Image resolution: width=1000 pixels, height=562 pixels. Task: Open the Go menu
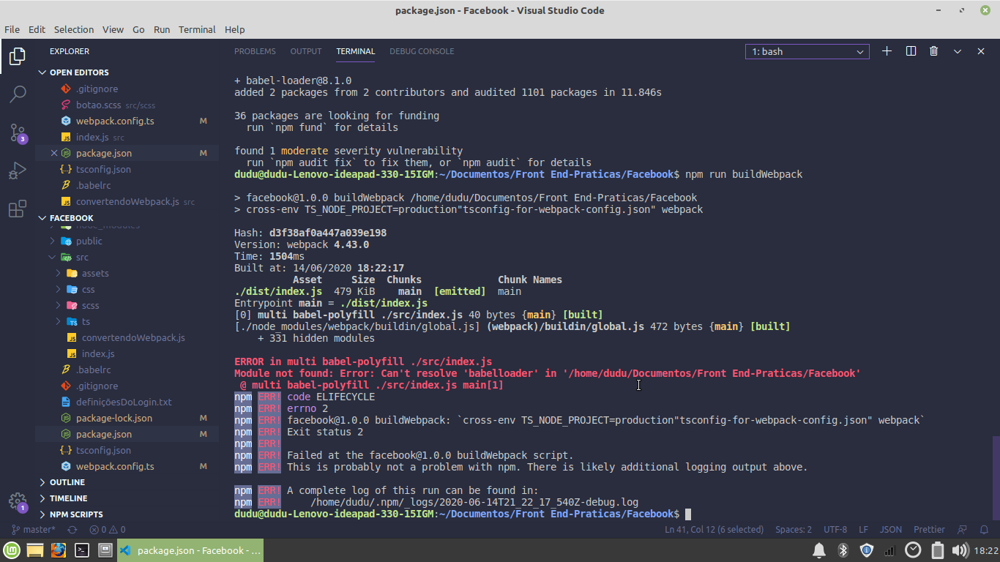(x=138, y=29)
